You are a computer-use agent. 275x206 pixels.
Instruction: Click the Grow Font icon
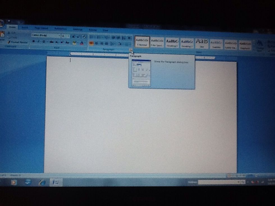(x=73, y=36)
